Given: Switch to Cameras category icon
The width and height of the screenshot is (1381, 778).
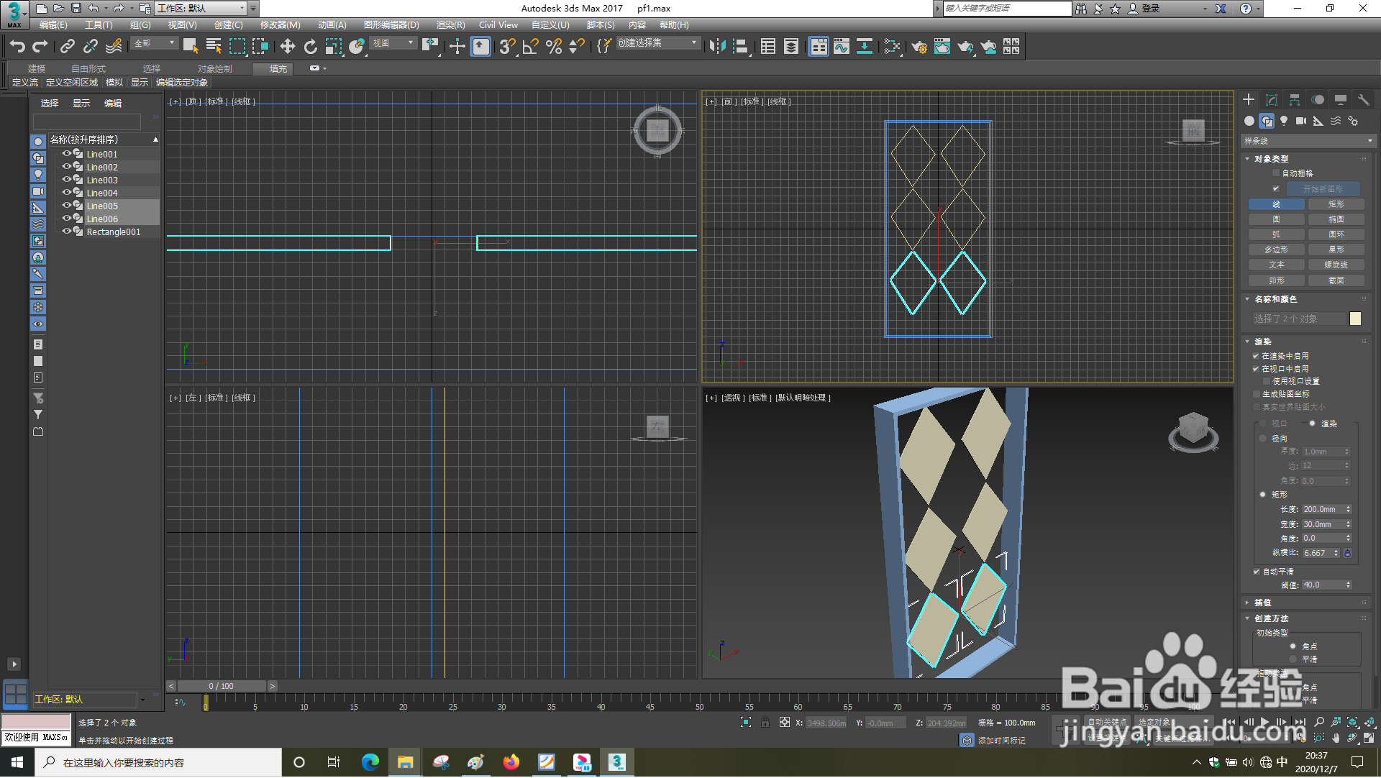Looking at the screenshot, I should point(1301,121).
